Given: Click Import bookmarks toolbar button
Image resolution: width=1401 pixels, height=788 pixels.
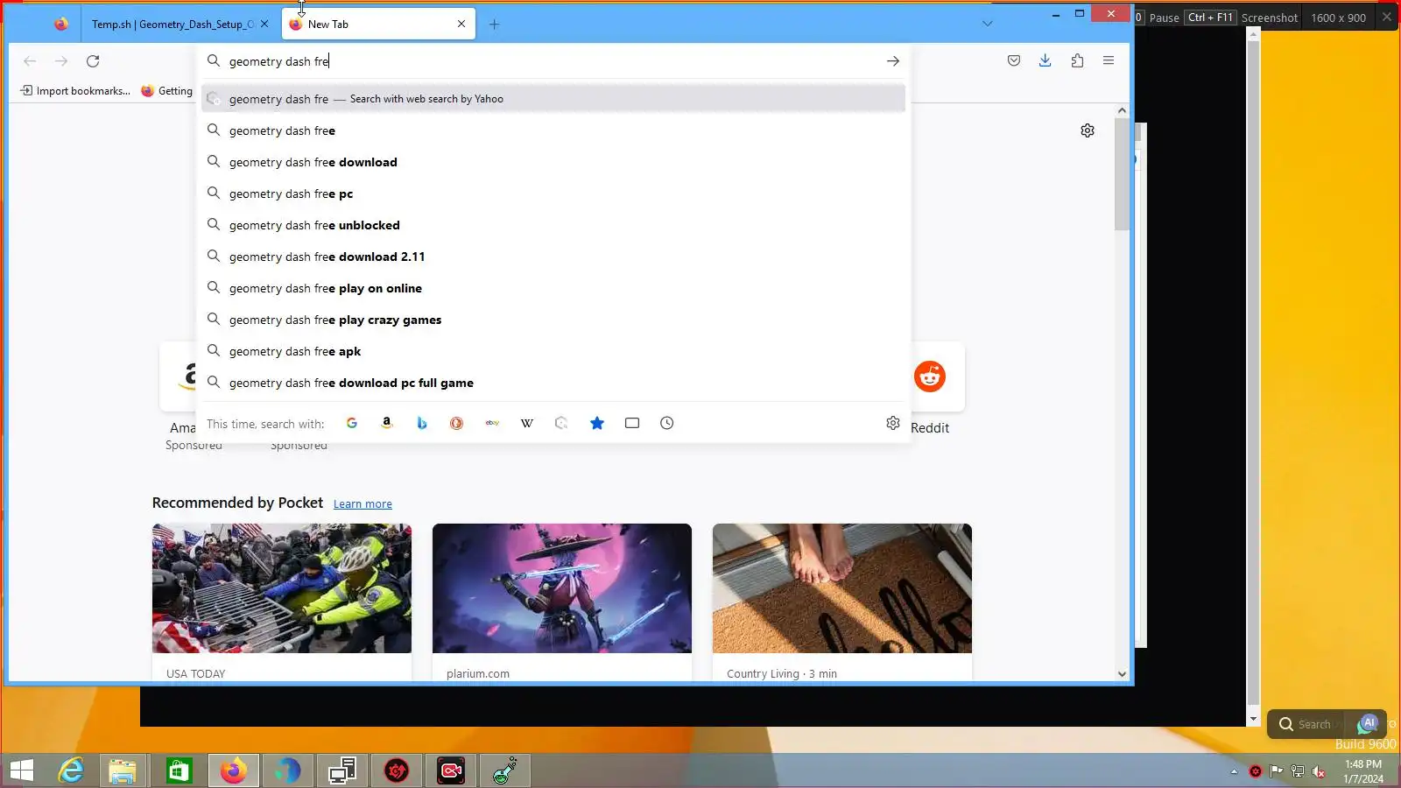Looking at the screenshot, I should 75,91.
